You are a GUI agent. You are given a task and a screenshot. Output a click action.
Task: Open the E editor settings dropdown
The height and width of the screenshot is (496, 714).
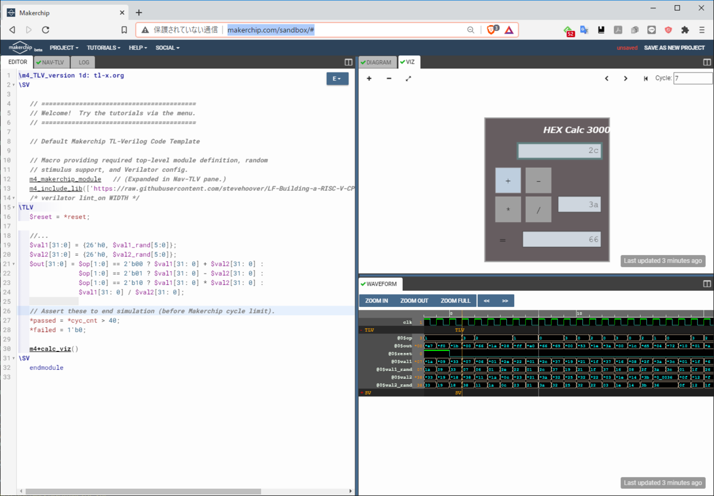click(x=337, y=78)
